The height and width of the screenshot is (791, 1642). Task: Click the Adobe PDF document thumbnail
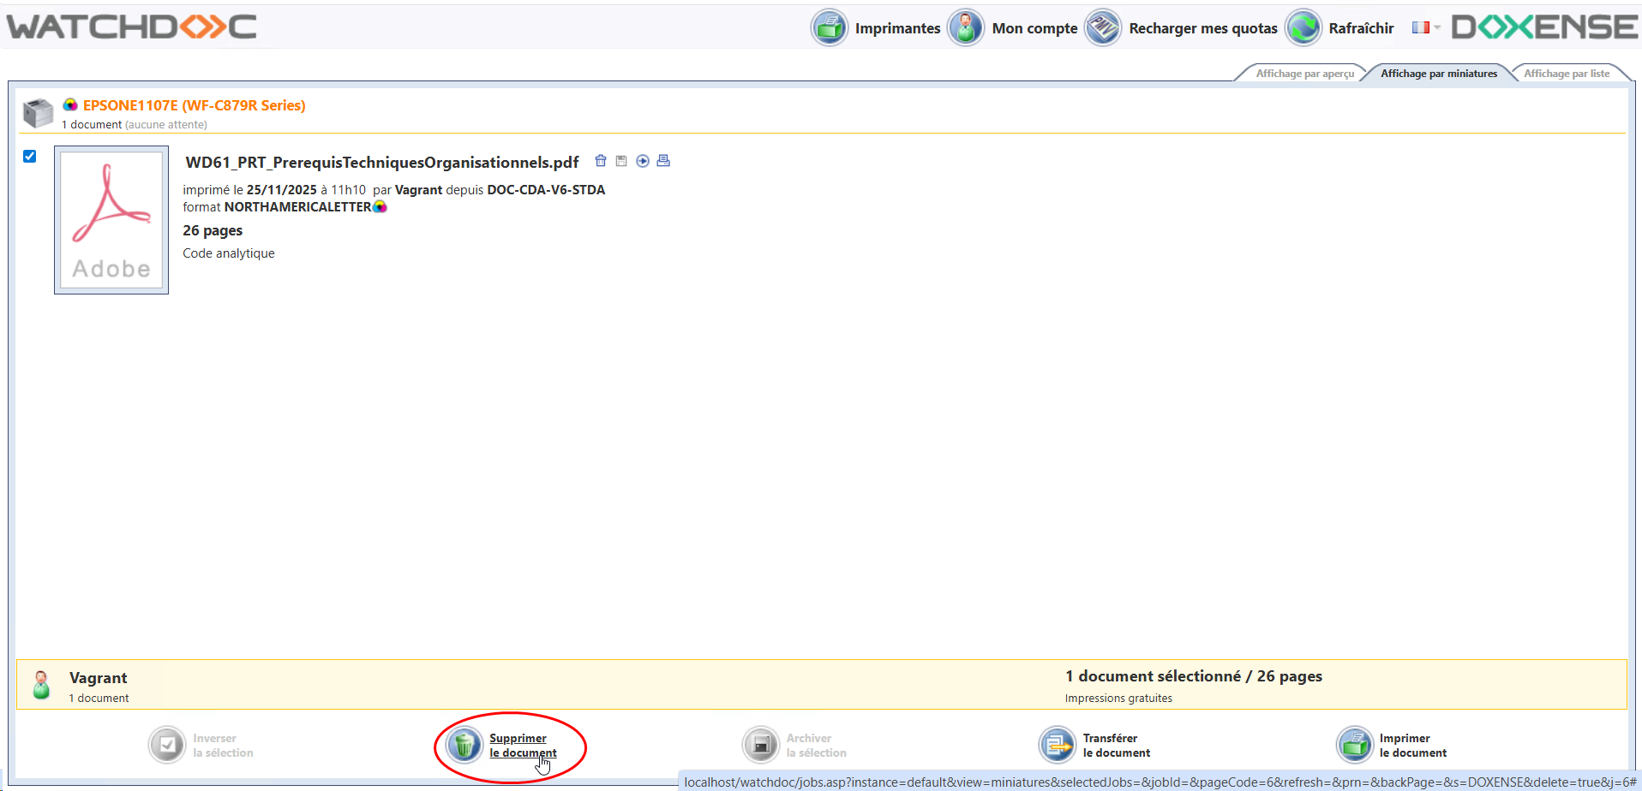[111, 220]
